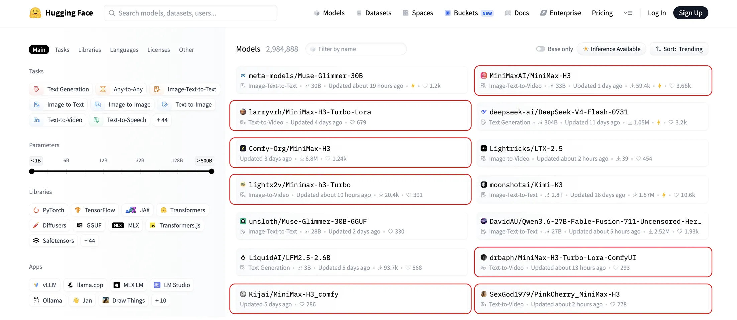Click the right handle of the Parameters slider

(211, 171)
